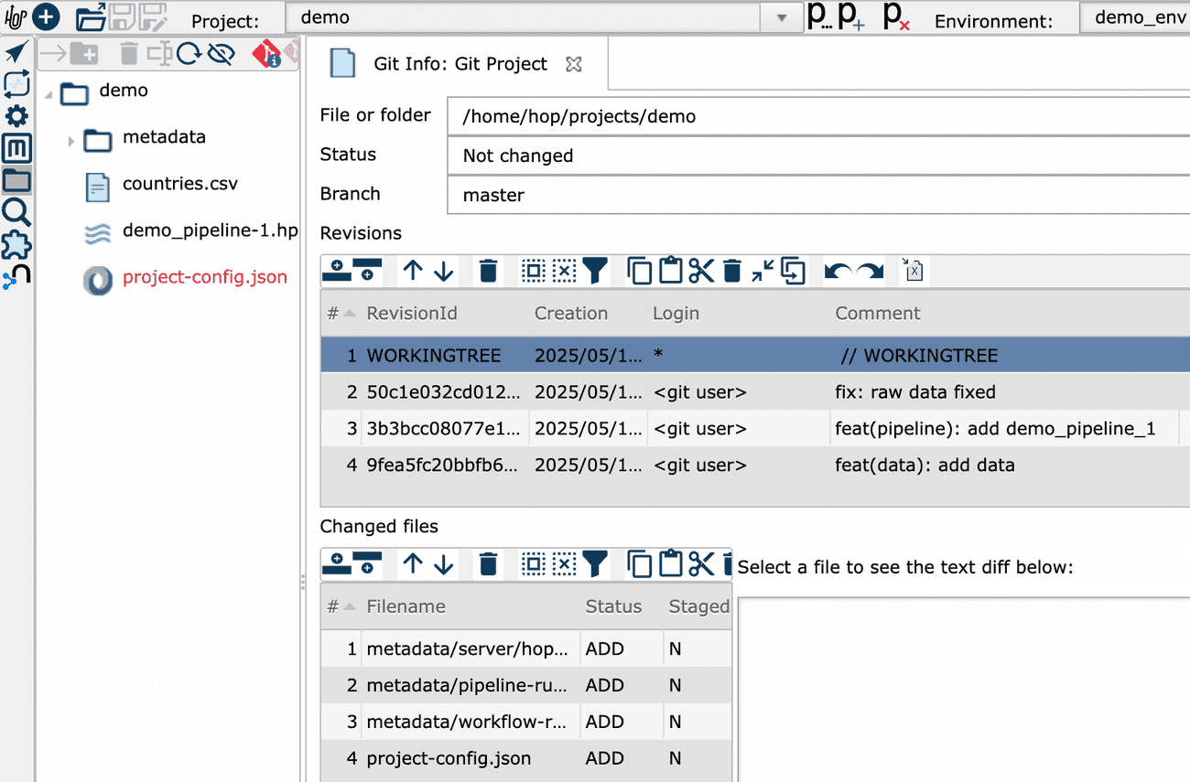
Task: Delete row trash in Changed files toolbar
Action: (x=489, y=564)
